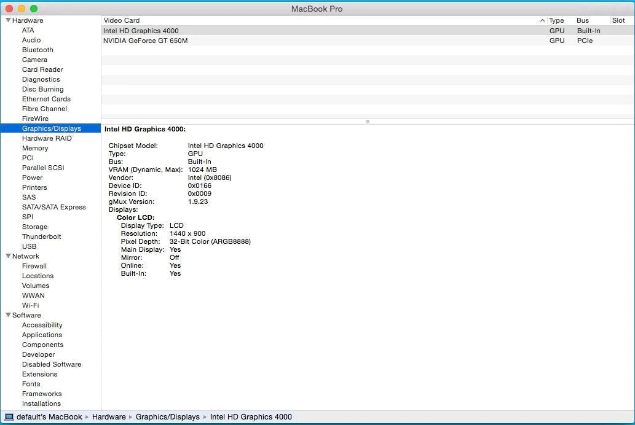Select the Intel HD Graphics 4000 row
Screen dimensions: 635x425
click(141, 31)
